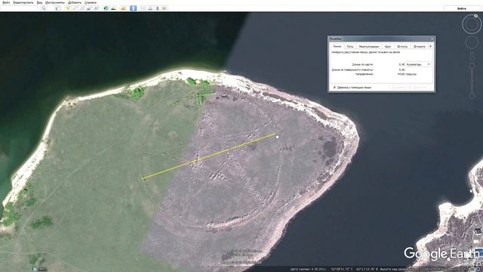Switch to the 3D-путь tab
This screenshot has width=483, height=272.
(402, 46)
